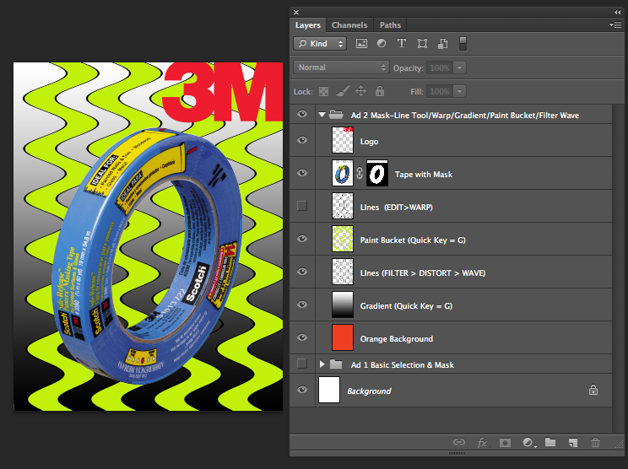Viewport: 628px width, 469px height.
Task: Collapse panel with double-arrow icon
Action: 617,13
